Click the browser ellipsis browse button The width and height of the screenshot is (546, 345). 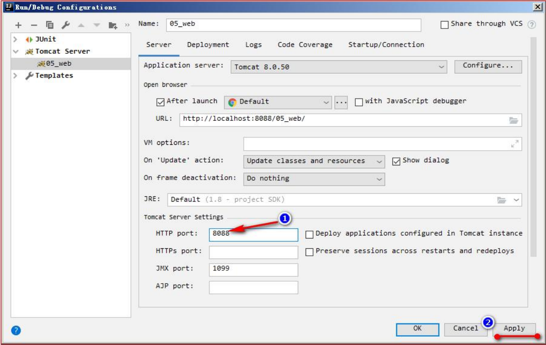pyautogui.click(x=341, y=102)
